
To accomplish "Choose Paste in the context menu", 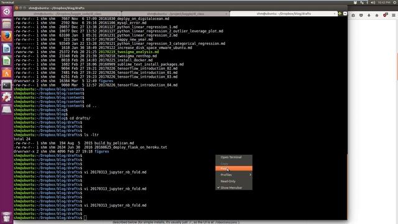I will pos(234,169).
